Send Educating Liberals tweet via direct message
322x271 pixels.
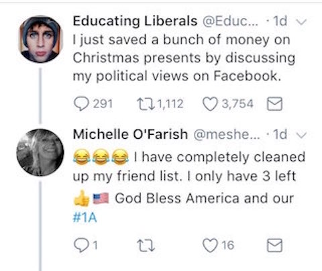275,104
